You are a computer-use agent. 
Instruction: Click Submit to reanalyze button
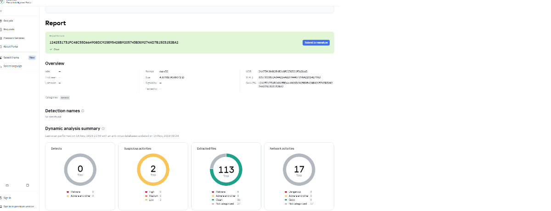[x=316, y=43]
